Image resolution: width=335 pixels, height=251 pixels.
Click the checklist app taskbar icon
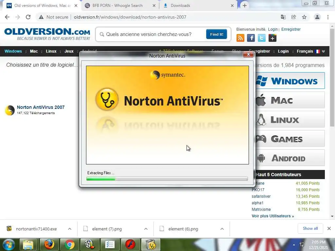110,244
